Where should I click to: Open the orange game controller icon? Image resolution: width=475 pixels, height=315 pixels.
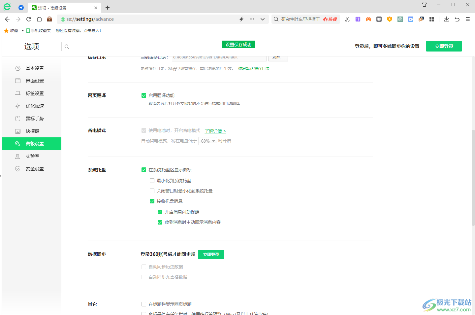click(368, 19)
